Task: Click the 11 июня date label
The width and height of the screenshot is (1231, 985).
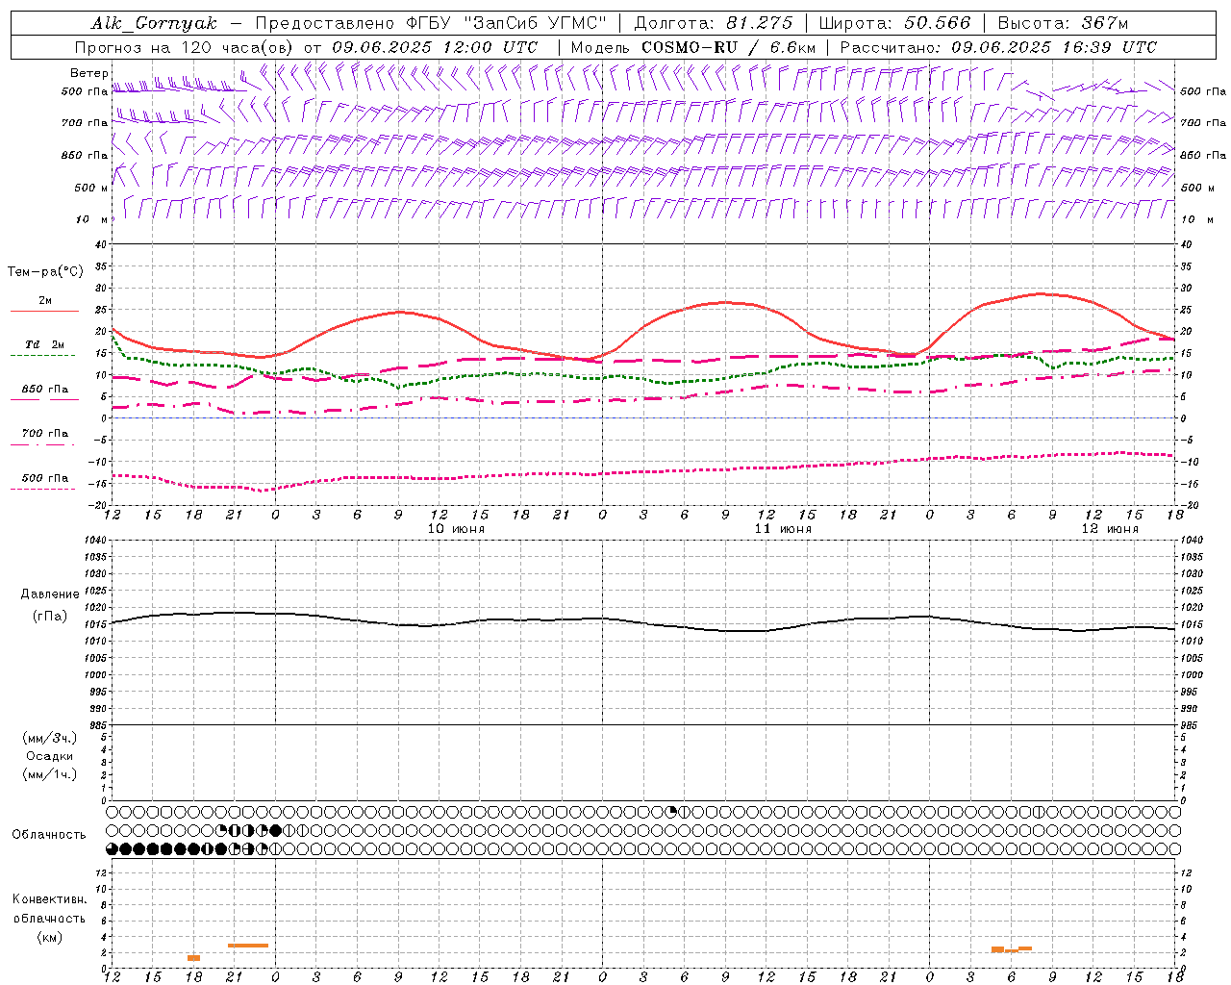Action: 783,529
